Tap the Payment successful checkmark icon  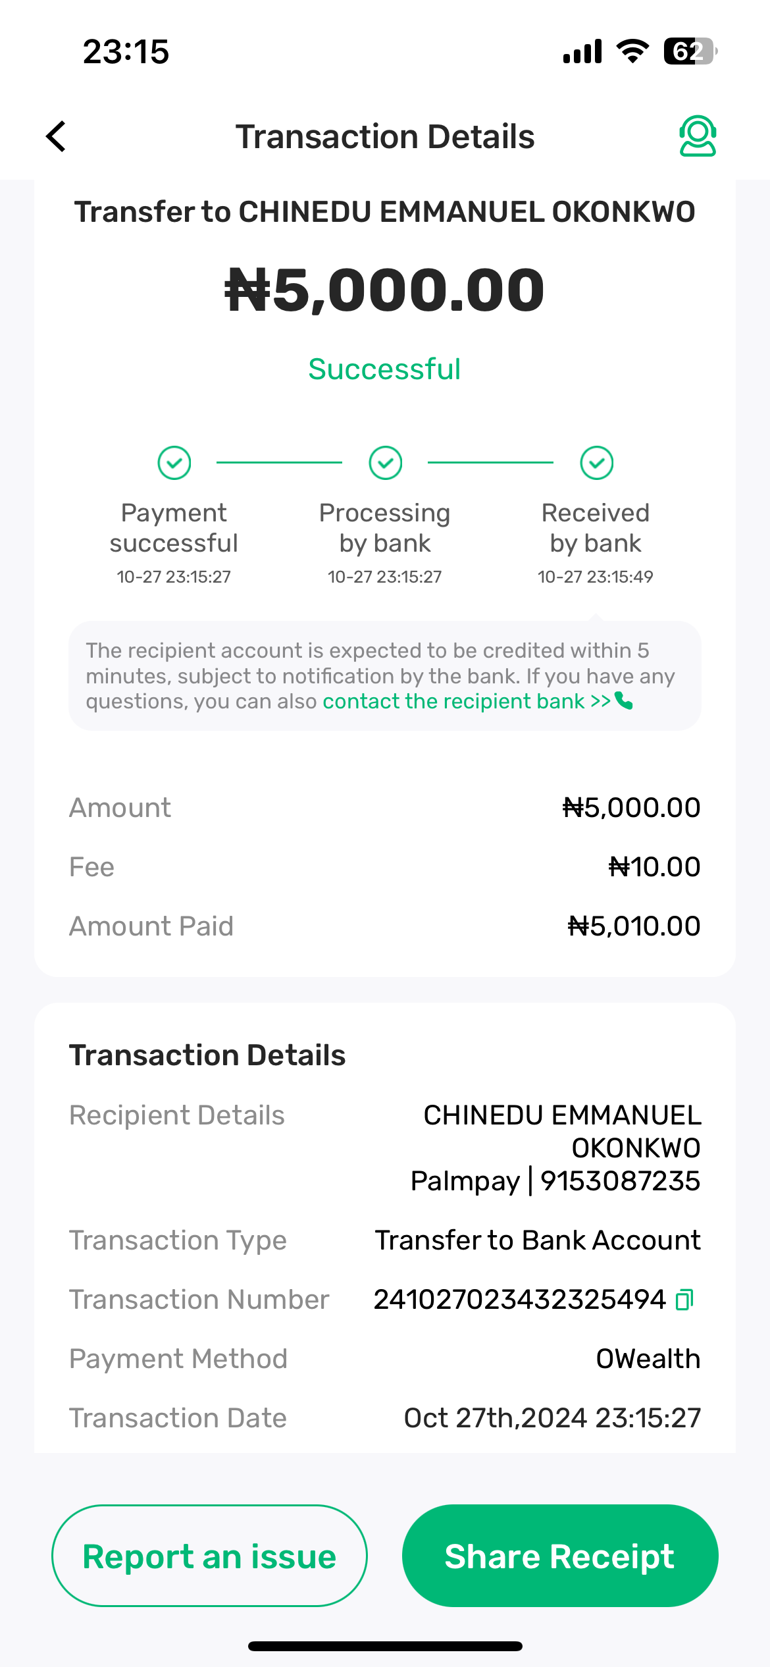[x=174, y=463]
